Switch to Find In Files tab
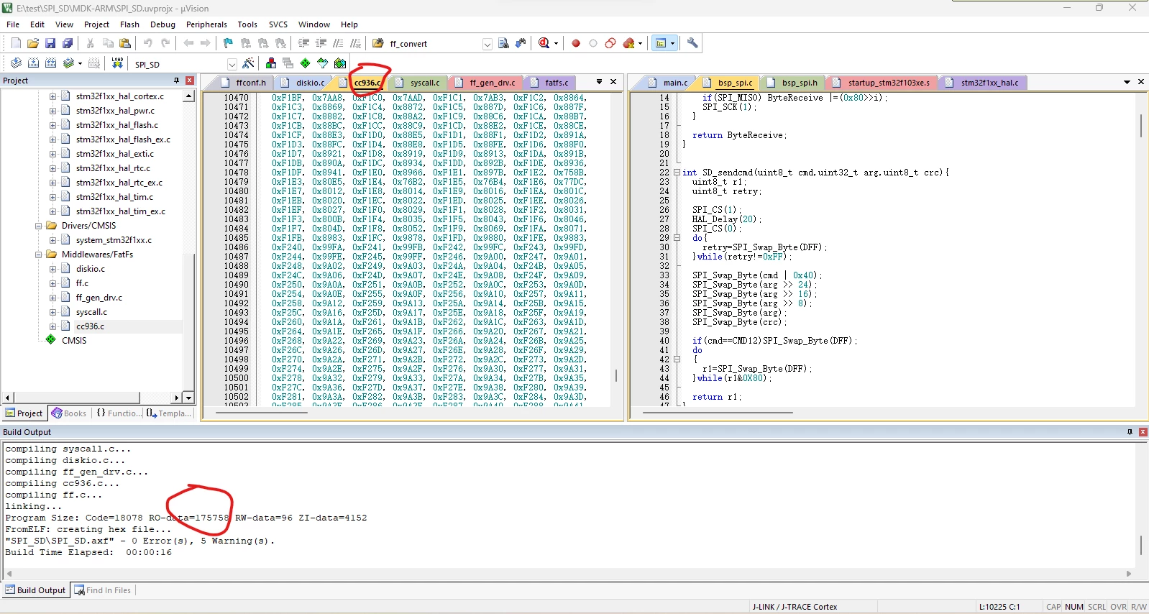The height and width of the screenshot is (614, 1149). click(103, 590)
